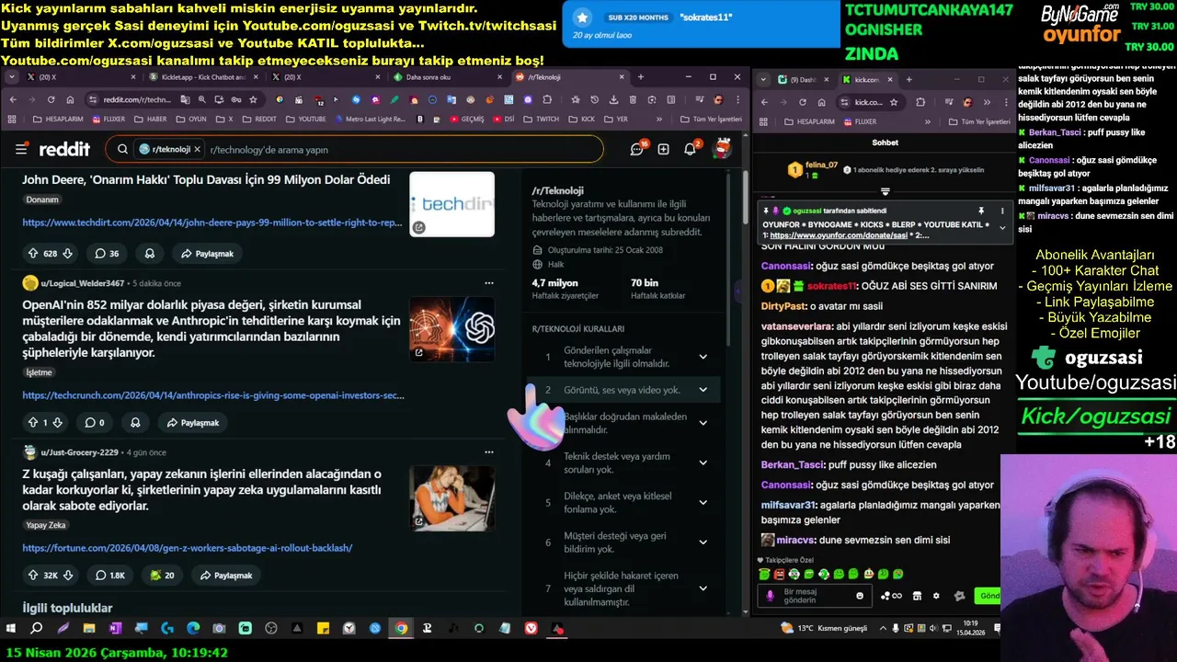Screen dimensions: 1177x662
Task: Open the fortune.com Gen Z workers link
Action: click(188, 548)
